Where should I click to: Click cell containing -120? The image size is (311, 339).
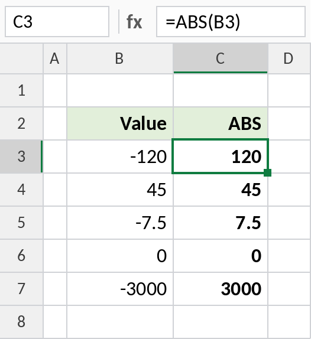tap(120, 157)
